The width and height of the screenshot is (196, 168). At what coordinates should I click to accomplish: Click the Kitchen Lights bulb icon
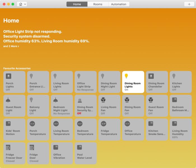point(174,76)
